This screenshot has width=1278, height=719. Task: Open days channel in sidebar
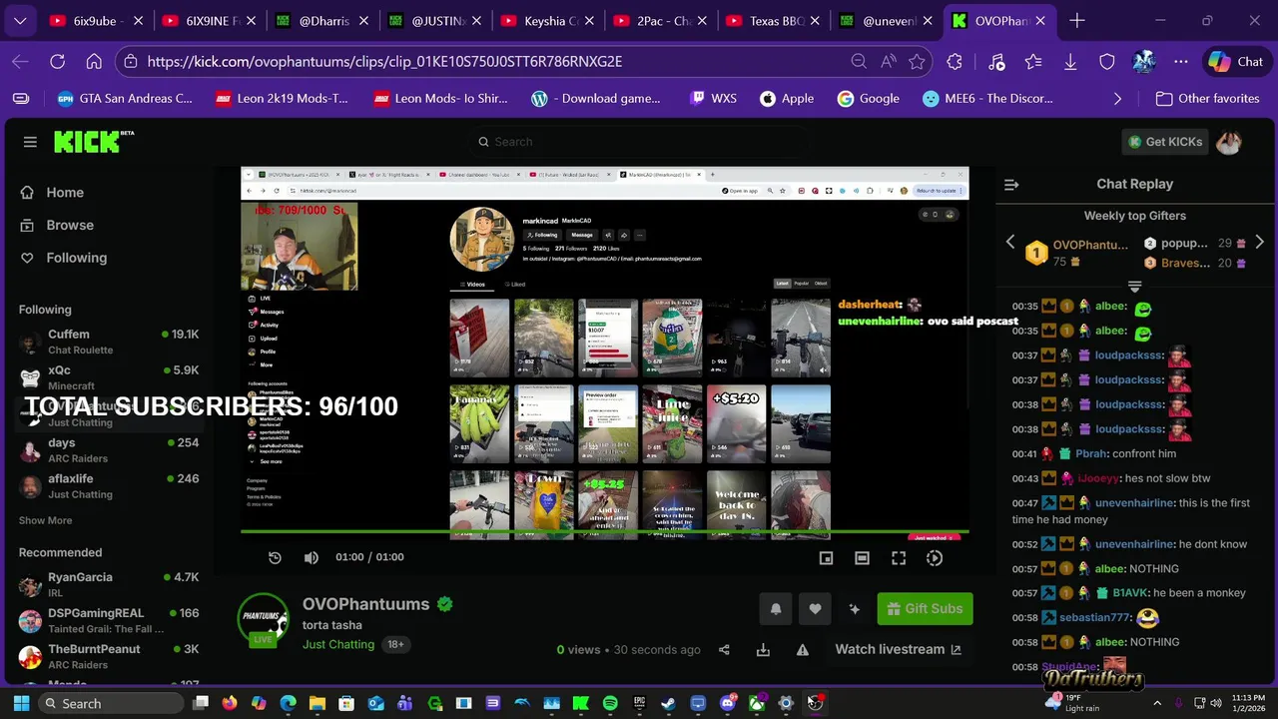(x=109, y=450)
